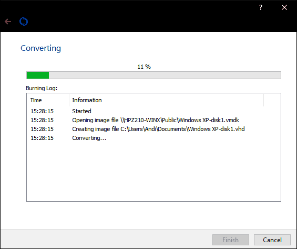Click the 11 % progress label

coord(144,67)
